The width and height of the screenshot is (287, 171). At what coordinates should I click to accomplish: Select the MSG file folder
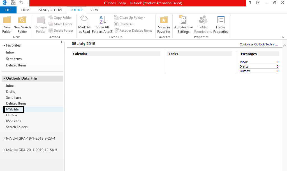click(12, 109)
